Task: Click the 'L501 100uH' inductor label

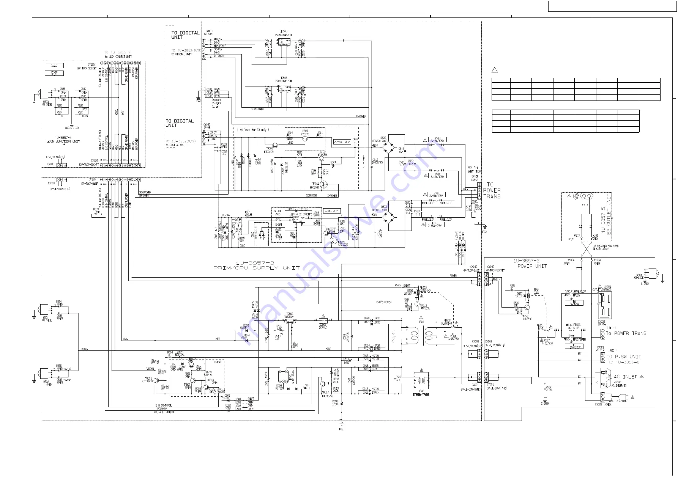Action: (248, 214)
